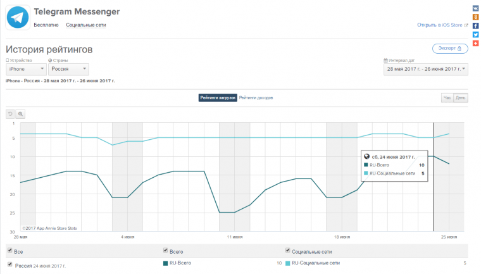The width and height of the screenshot is (481, 274).
Task: Share page on Facebook icon
Action: pos(475,26)
